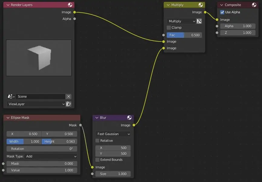Screen dimensions: 262x182
Task: Click the Fac slider on Multiply node
Action: point(184,35)
